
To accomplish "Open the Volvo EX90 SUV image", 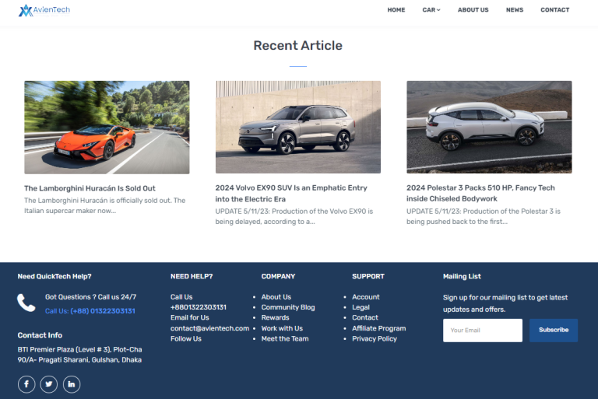I will [297, 127].
